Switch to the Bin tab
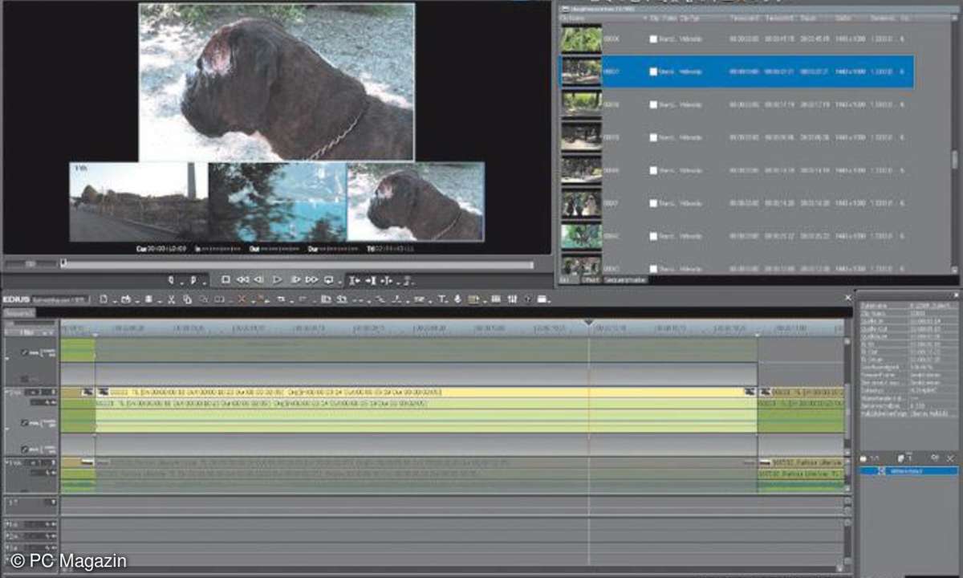The width and height of the screenshot is (963, 578). (568, 280)
